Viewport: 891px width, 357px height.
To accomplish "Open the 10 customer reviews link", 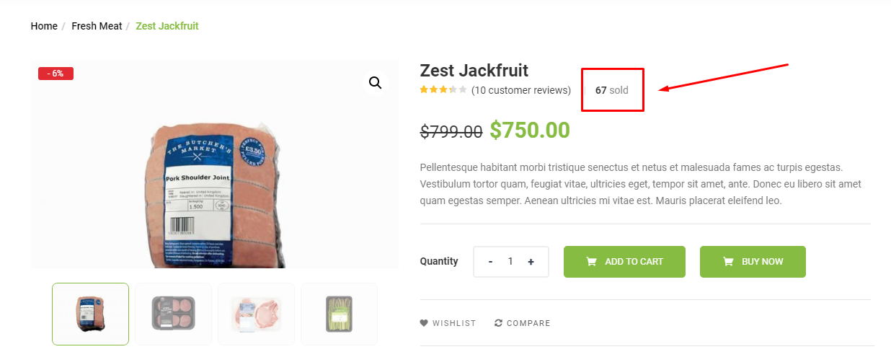I will pyautogui.click(x=521, y=90).
